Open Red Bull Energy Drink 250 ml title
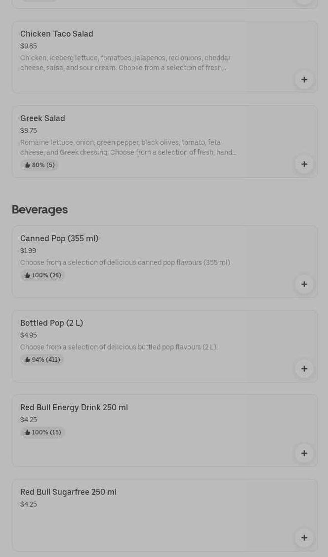328x557 pixels. click(x=74, y=408)
